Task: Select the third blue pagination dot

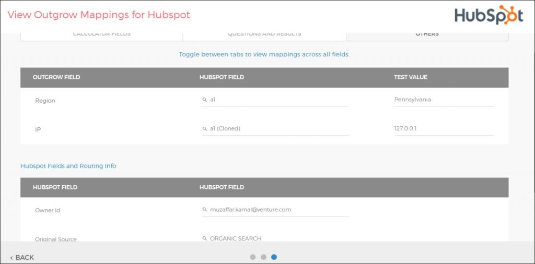Action: [274, 257]
